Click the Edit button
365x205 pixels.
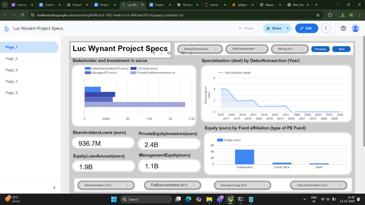click(306, 28)
